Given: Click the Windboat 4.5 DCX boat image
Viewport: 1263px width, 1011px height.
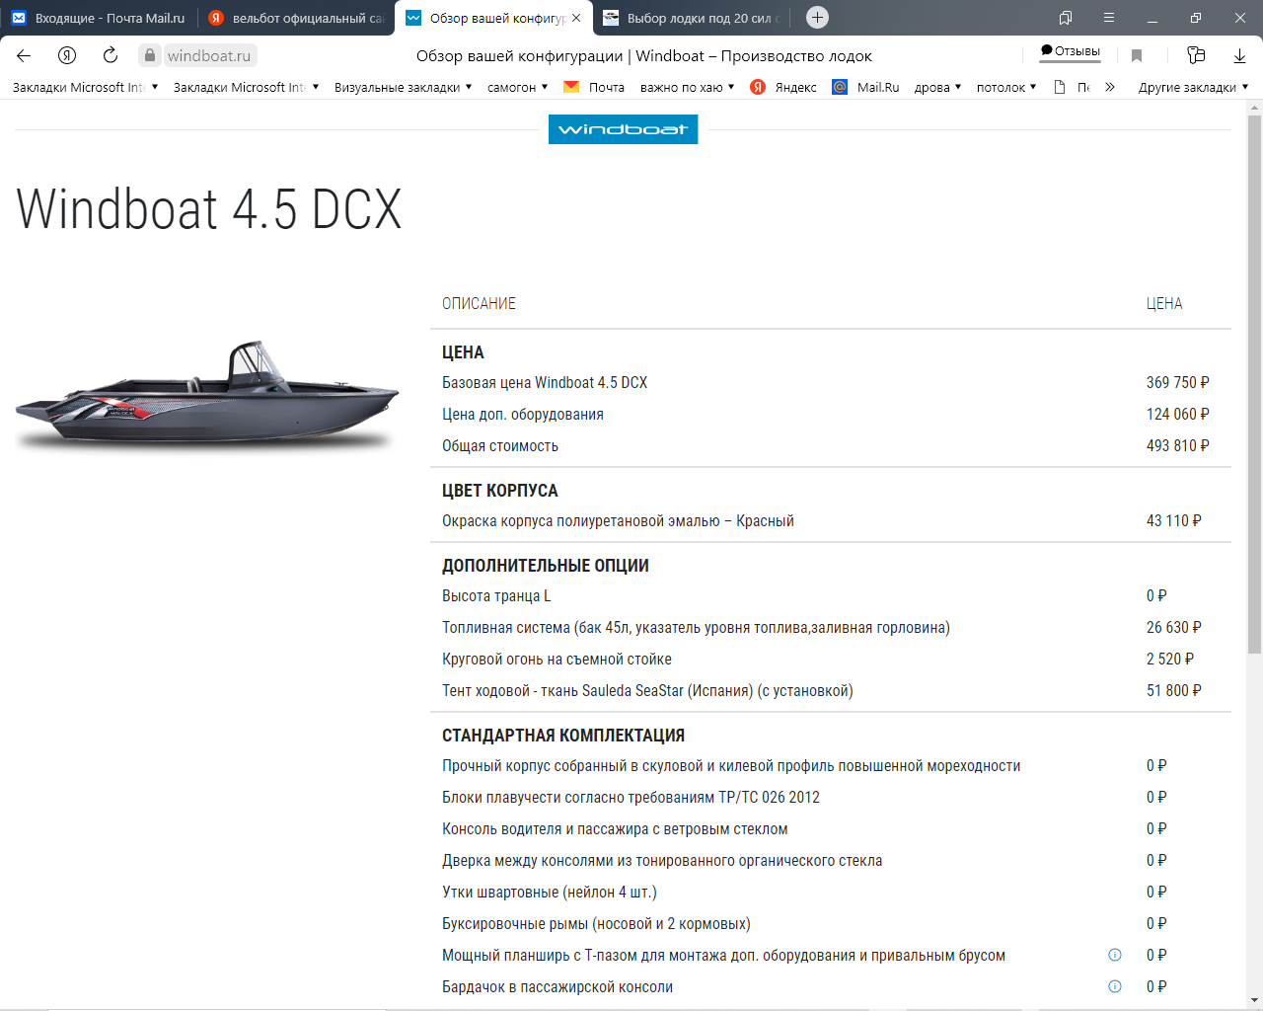Looking at the screenshot, I should pos(207,397).
